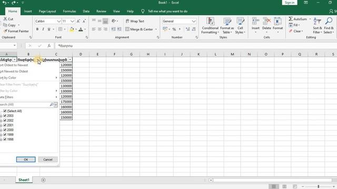
Task: Click the formula bar text field
Action: 195,46
